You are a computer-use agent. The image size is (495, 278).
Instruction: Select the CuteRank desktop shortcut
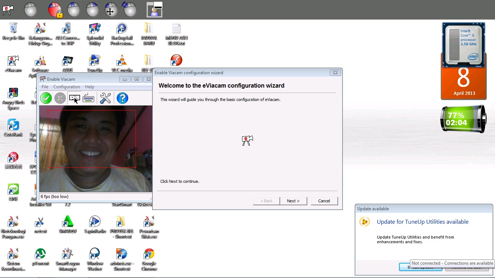[x=13, y=128]
